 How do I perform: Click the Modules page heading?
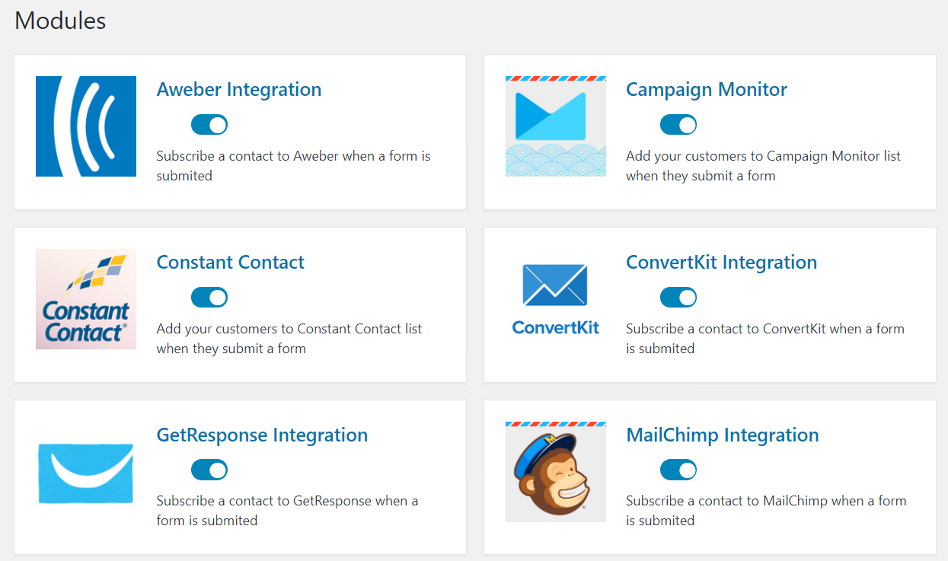click(x=60, y=21)
